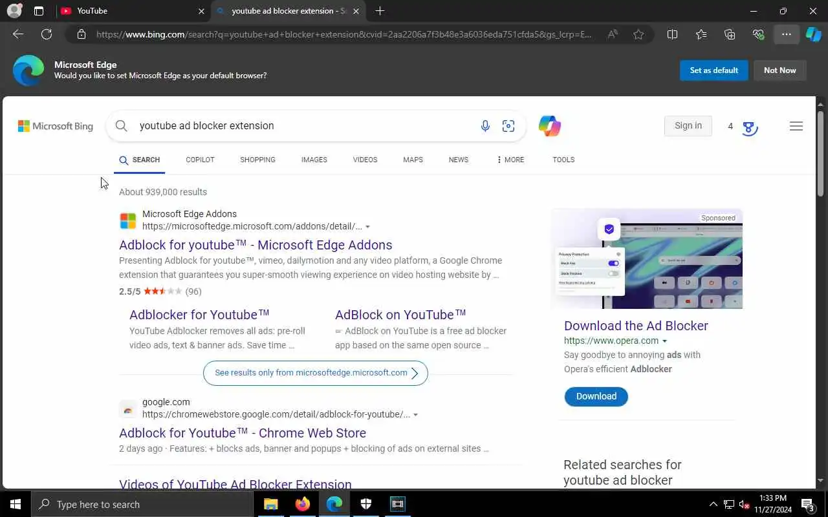Image resolution: width=828 pixels, height=517 pixels.
Task: Open Edge Settings and more menu
Action: (787, 34)
